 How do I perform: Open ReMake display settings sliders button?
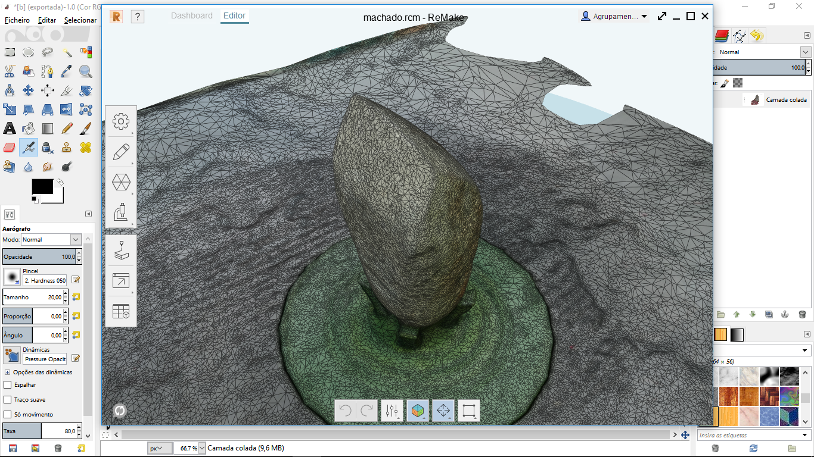[x=392, y=411]
